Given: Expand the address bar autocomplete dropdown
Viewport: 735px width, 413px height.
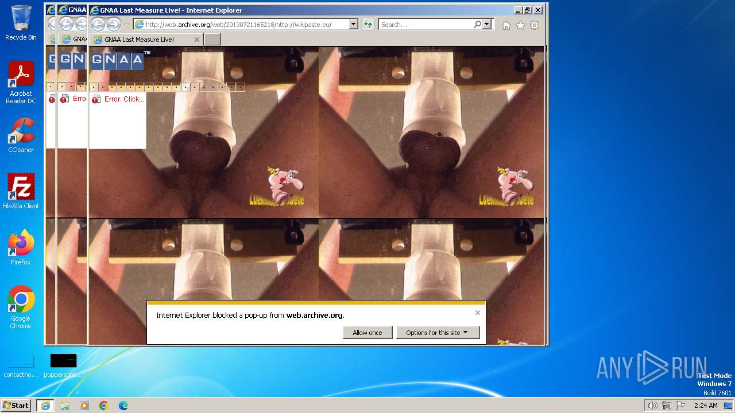Looking at the screenshot, I should coord(353,25).
